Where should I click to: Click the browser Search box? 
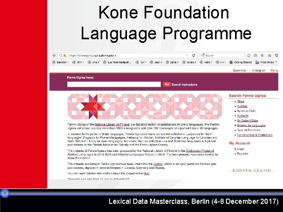[x=222, y=55]
